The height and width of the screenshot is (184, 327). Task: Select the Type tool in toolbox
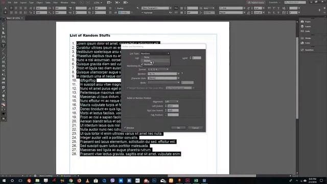(x=4, y=45)
